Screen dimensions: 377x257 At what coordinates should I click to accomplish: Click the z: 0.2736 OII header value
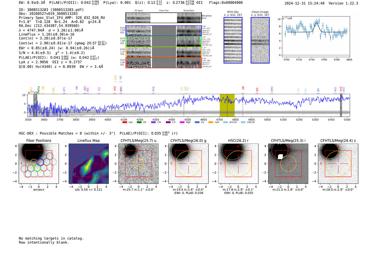(184, 3)
